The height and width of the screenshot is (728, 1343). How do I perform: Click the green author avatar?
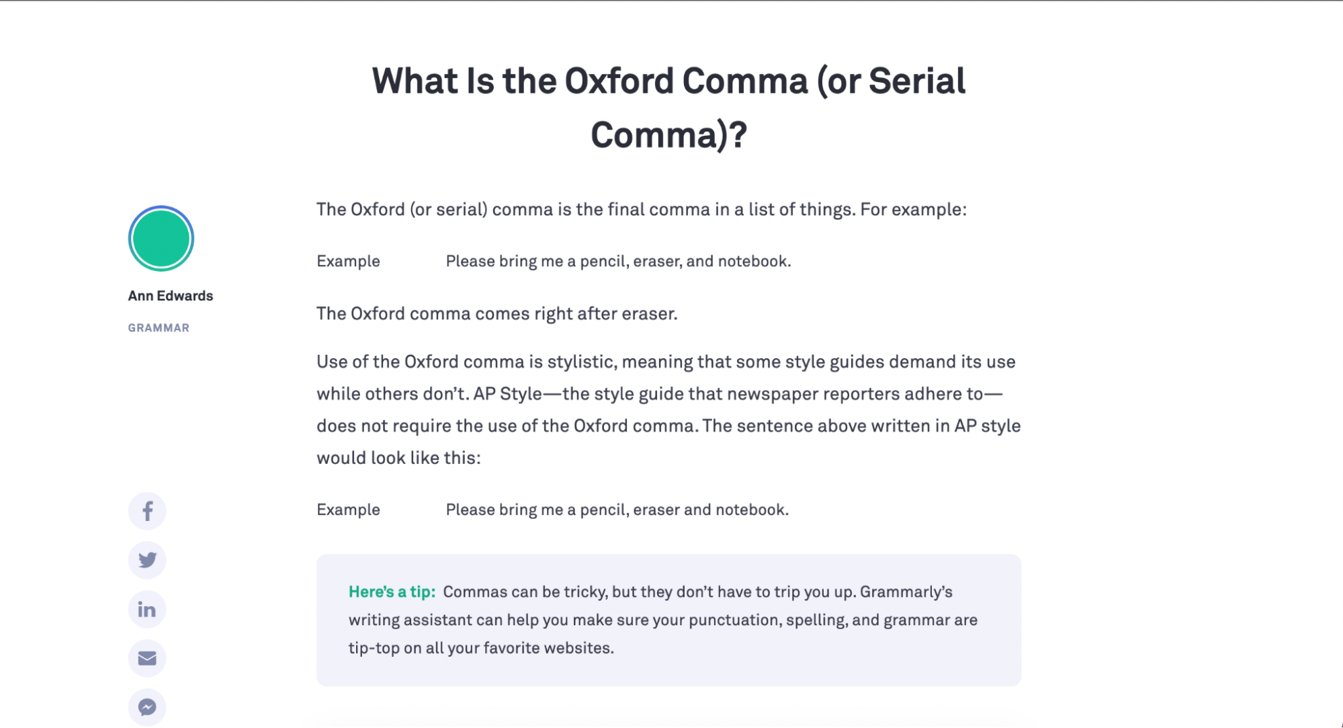pyautogui.click(x=161, y=239)
